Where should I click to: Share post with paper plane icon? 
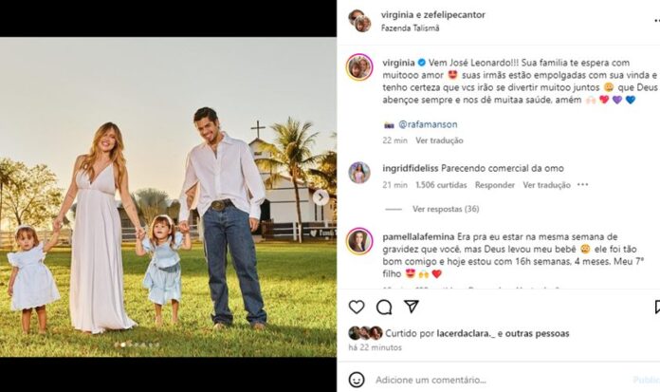412,307
